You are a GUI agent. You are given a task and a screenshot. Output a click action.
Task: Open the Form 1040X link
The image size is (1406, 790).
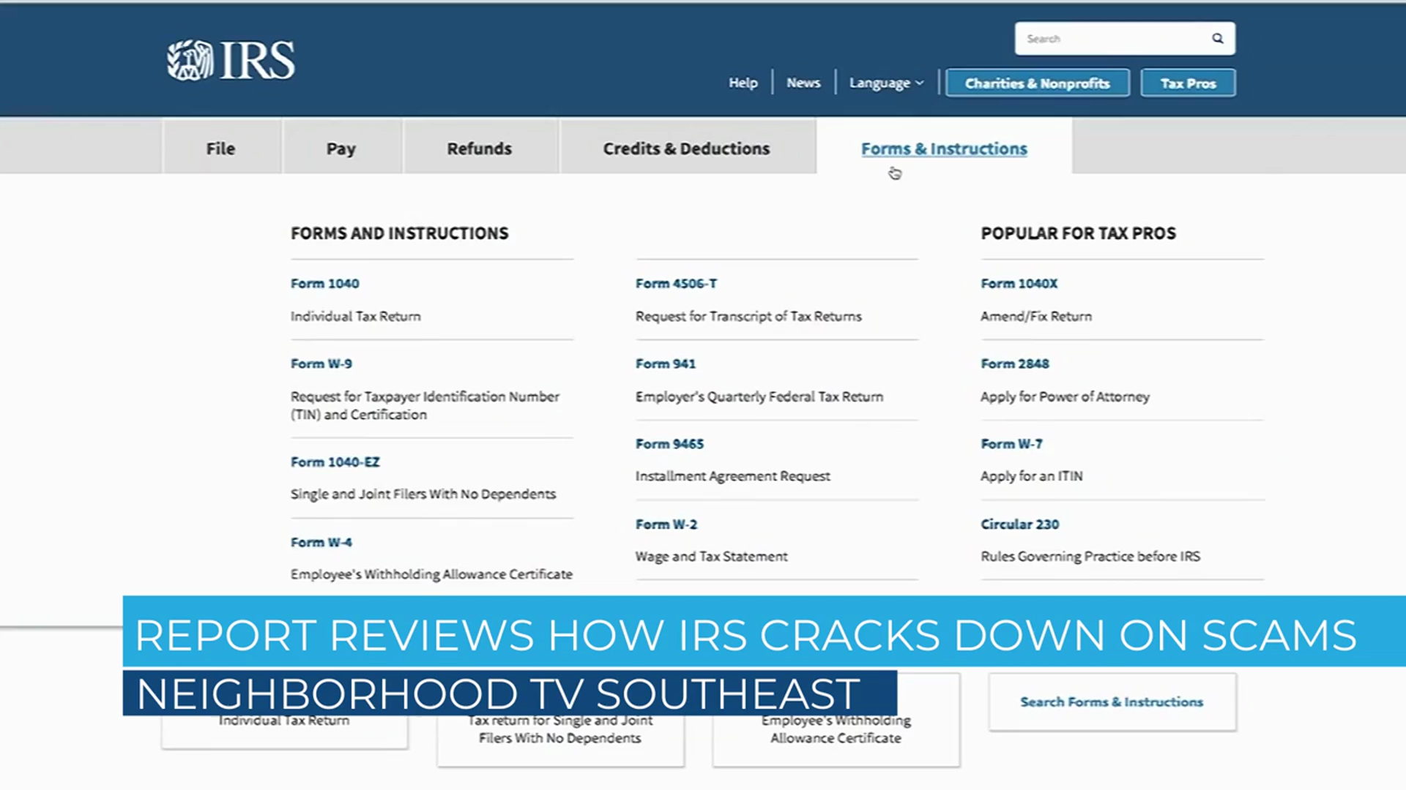pyautogui.click(x=1019, y=284)
